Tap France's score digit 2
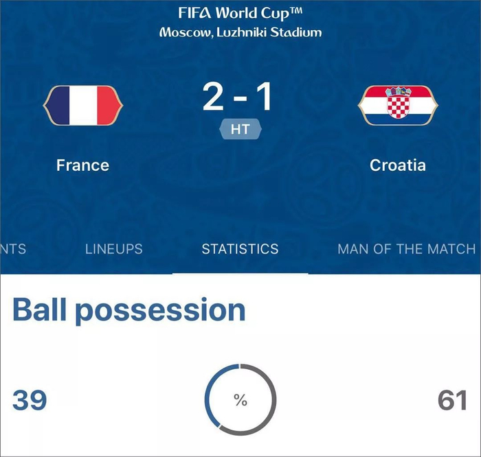 (x=214, y=98)
